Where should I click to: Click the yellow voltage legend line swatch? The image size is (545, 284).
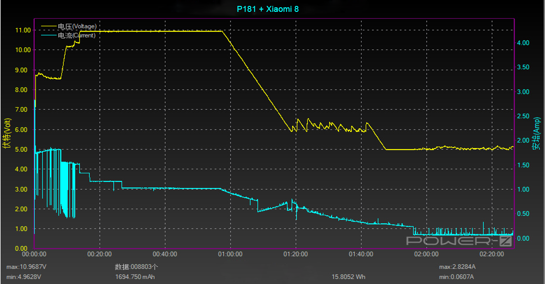click(x=49, y=26)
